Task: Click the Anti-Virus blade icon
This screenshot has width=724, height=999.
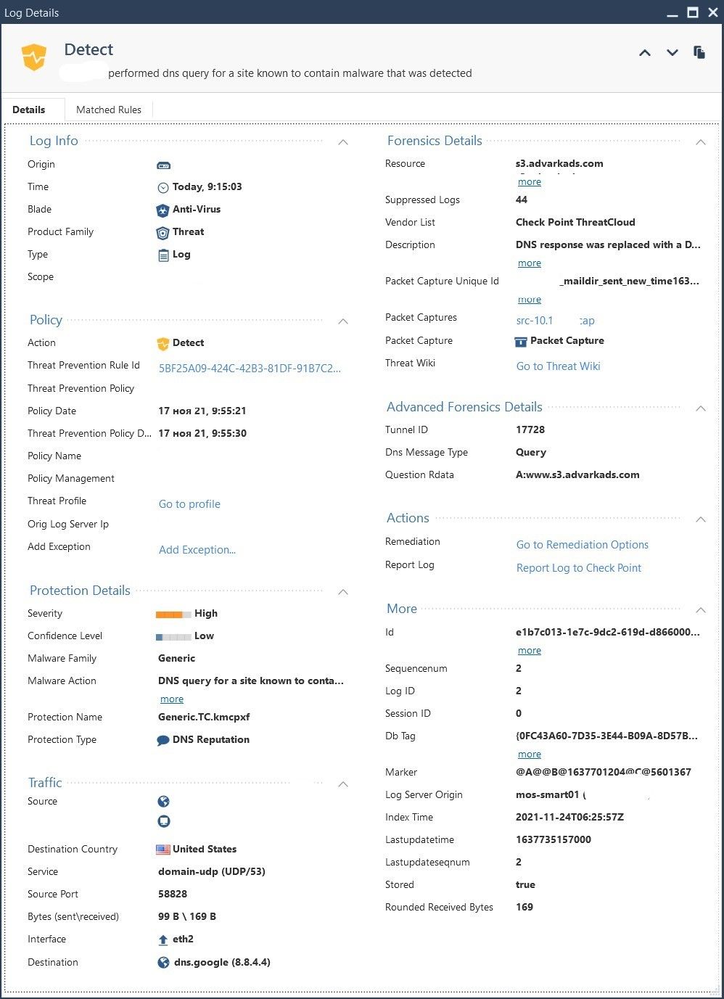Action: coord(163,210)
